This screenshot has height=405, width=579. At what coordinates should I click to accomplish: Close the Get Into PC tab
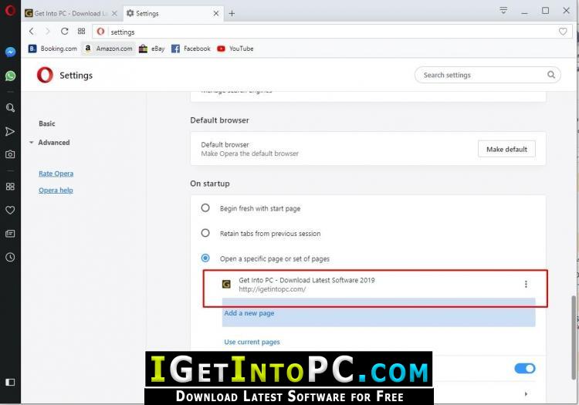coord(114,13)
